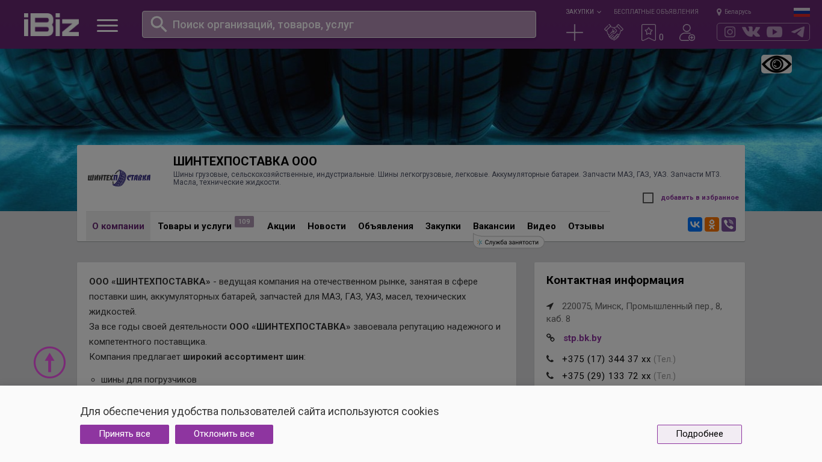Open iBiz VK page in header
This screenshot has width=822, height=462.
tap(751, 32)
